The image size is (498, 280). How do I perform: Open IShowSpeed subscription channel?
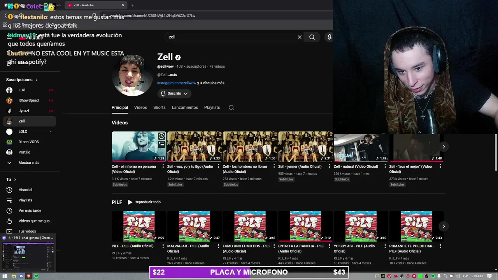pos(30,100)
